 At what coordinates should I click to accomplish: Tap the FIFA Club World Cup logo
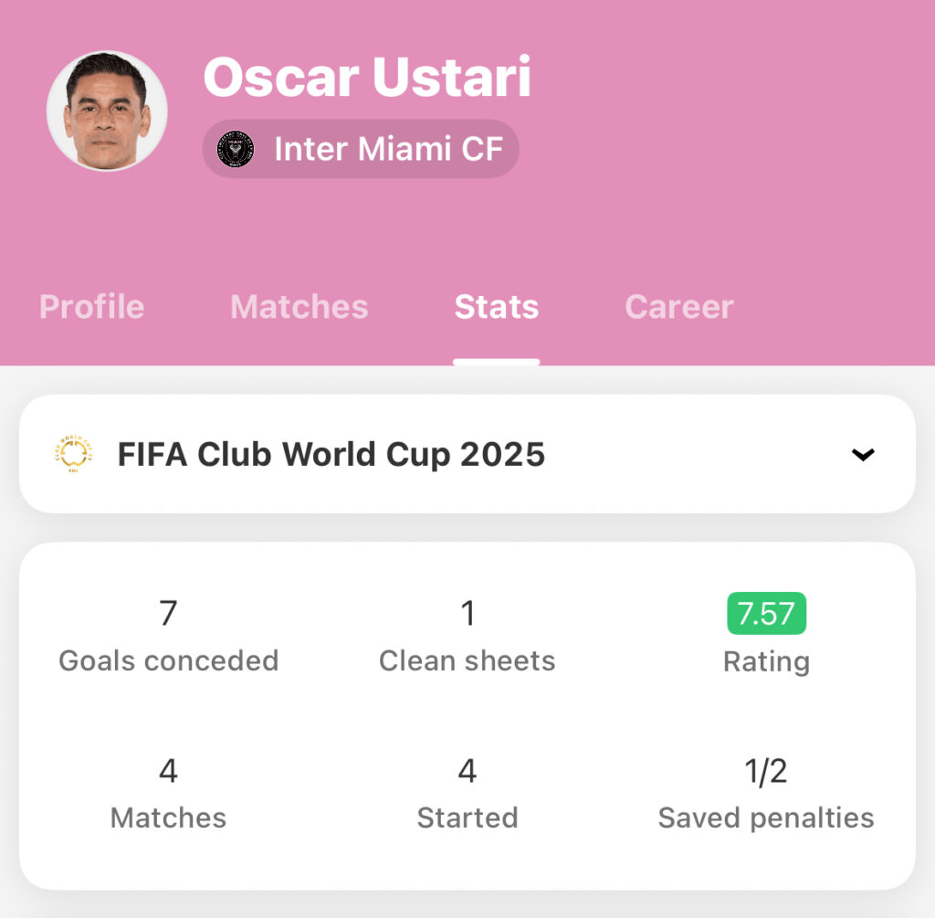click(73, 454)
